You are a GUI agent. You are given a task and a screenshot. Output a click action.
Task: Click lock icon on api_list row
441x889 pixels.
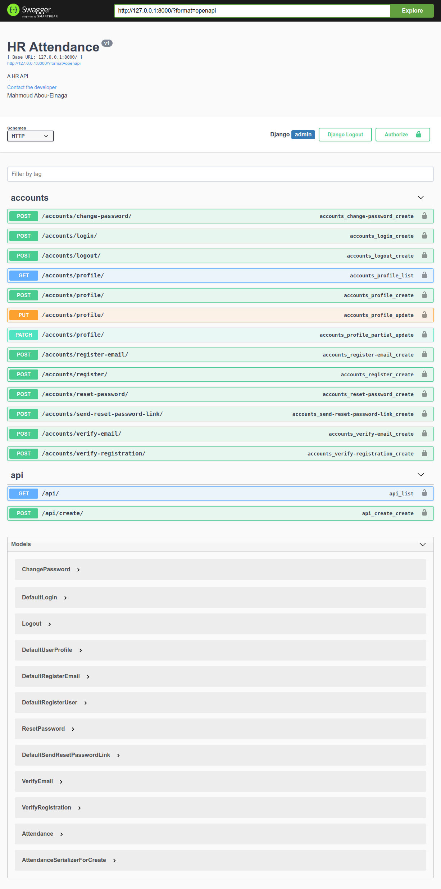424,493
